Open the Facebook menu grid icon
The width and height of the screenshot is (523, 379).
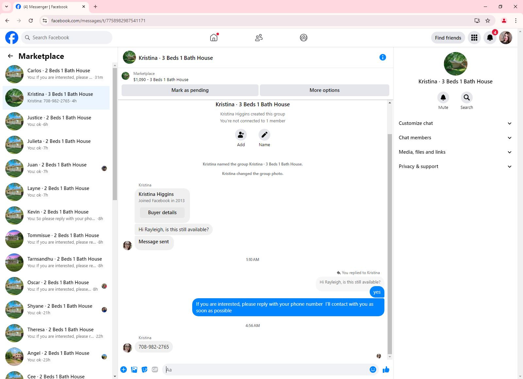coord(474,38)
